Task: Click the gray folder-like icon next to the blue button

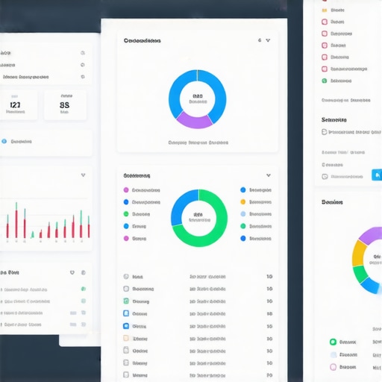Action: (325, 177)
